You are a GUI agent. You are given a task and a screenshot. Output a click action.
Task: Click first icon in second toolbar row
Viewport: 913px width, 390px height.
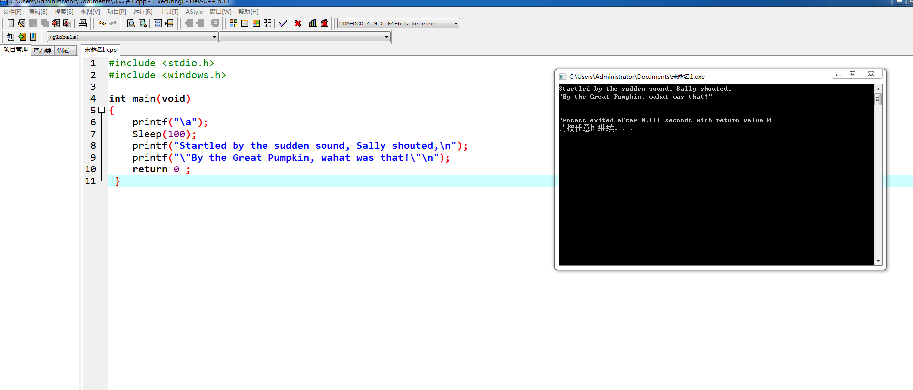click(x=10, y=37)
